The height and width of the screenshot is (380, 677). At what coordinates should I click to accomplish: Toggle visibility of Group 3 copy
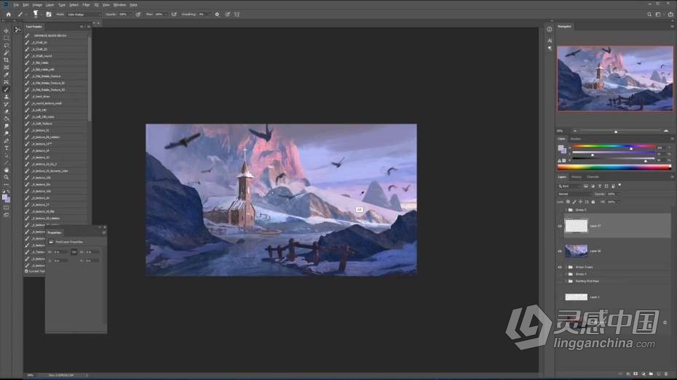(560, 267)
